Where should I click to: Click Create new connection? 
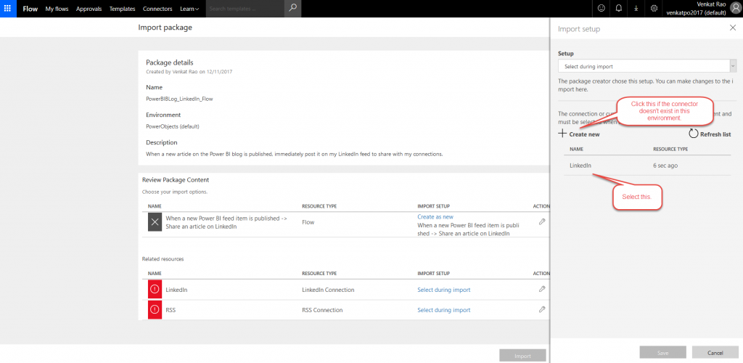[x=579, y=134]
